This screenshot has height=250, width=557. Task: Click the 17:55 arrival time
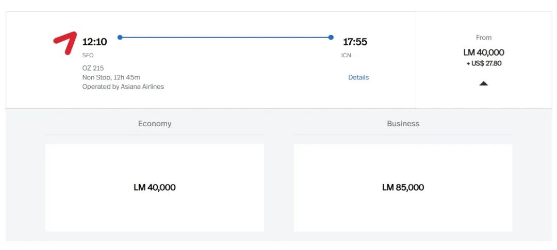(355, 42)
